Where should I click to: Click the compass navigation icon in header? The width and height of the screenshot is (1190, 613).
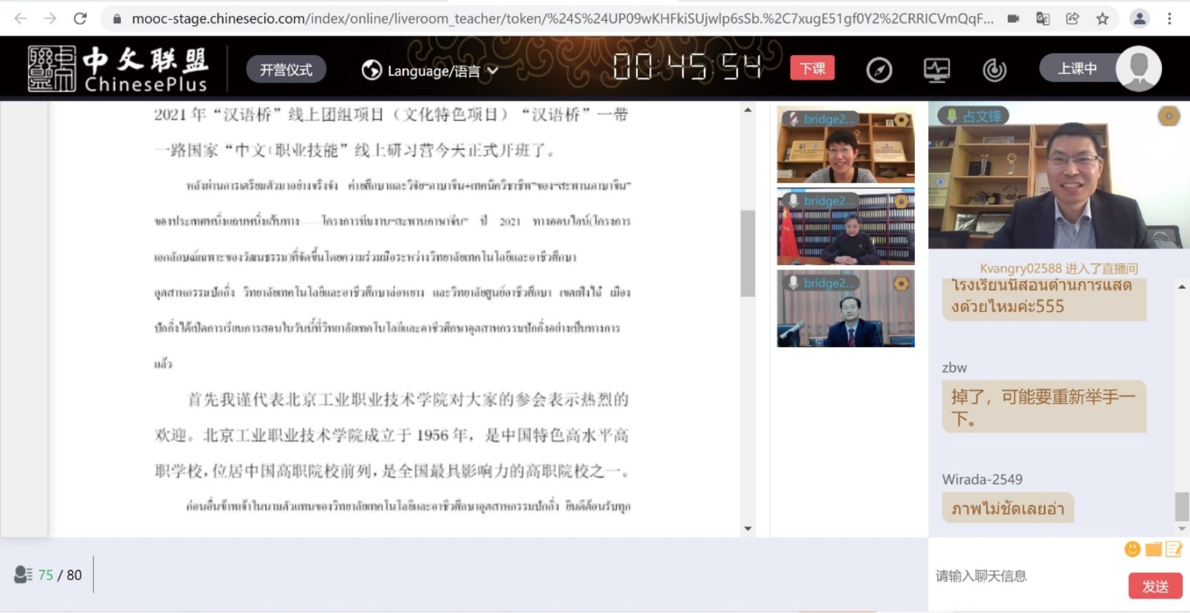879,70
